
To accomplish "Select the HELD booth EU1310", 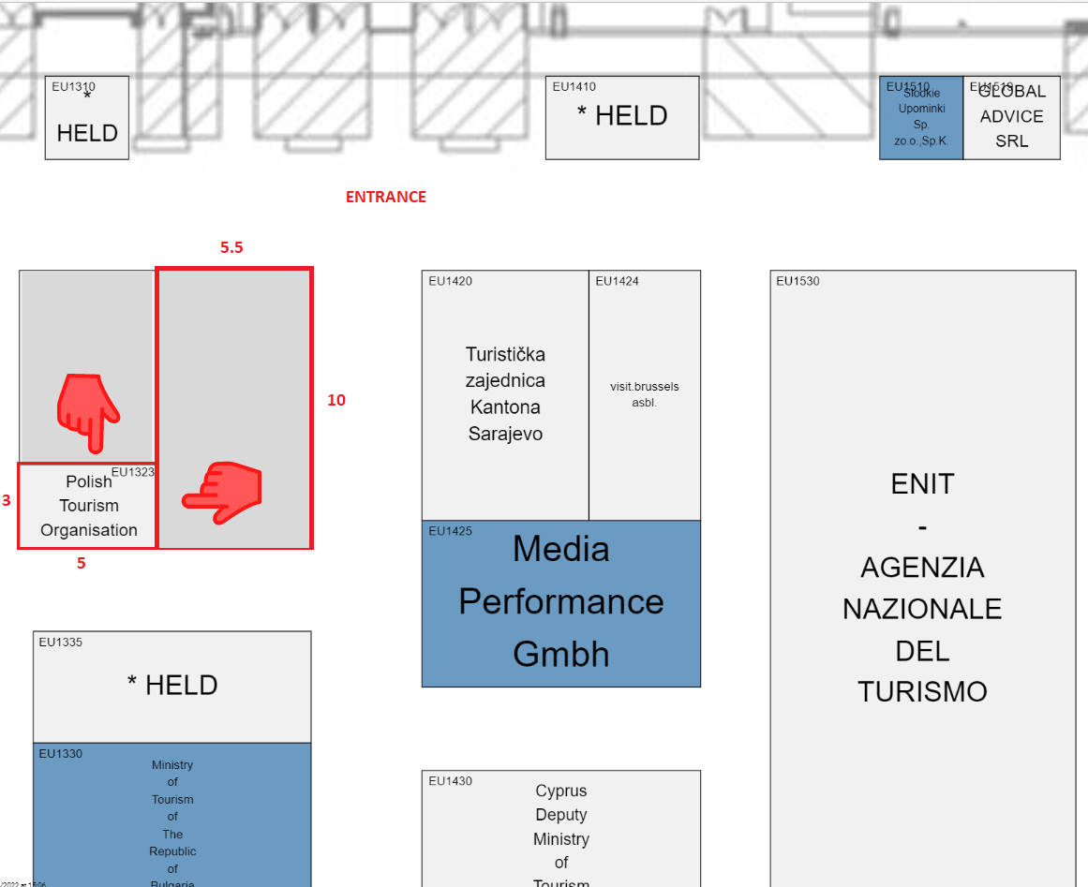I will (x=87, y=118).
